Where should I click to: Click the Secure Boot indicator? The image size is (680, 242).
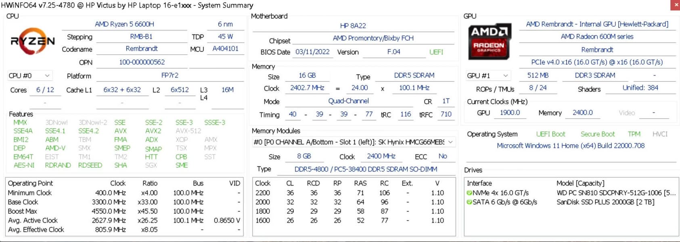pyautogui.click(x=597, y=134)
